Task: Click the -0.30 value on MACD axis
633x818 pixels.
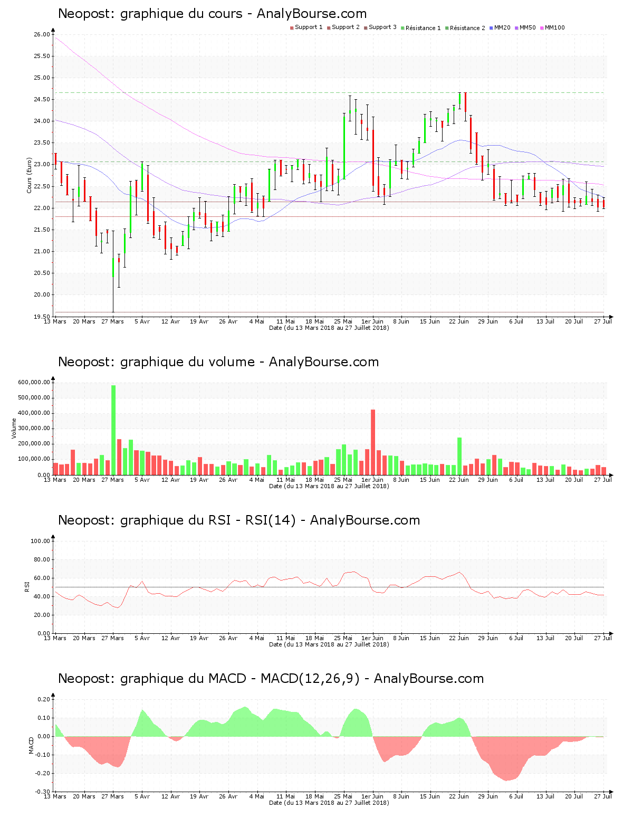Action: pyautogui.click(x=43, y=792)
